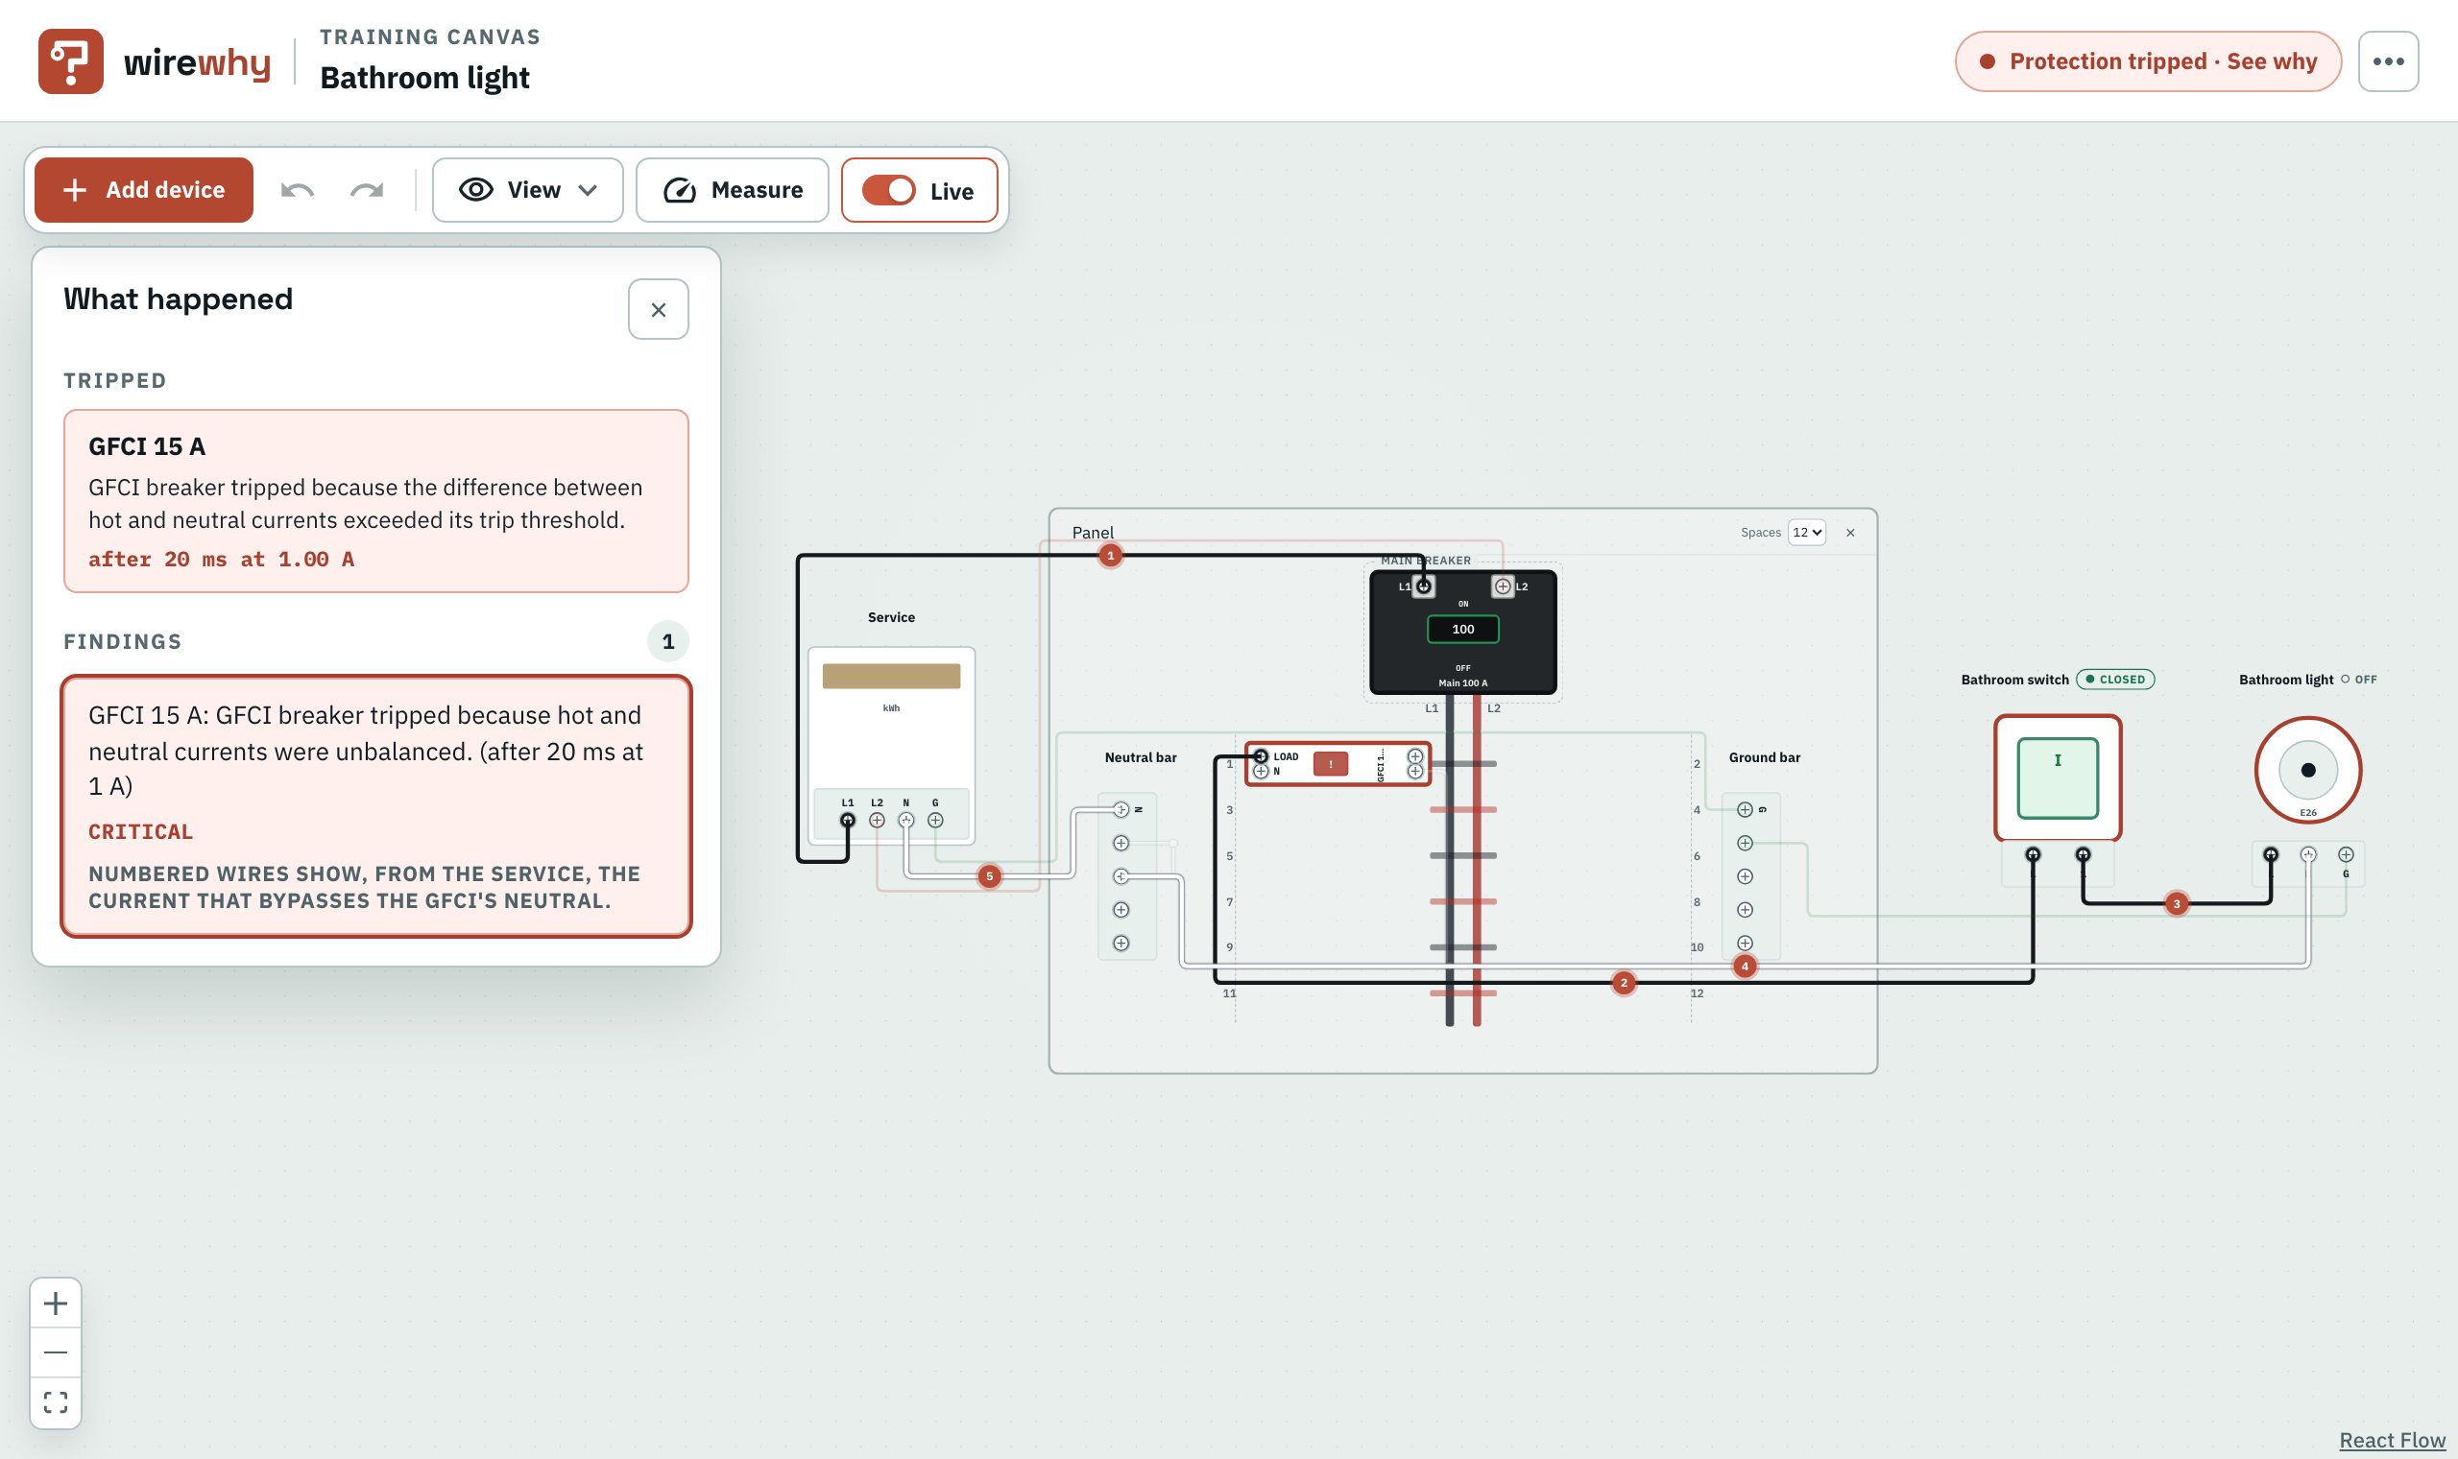
Task: Open the Spaces 12 dropdown on Panel
Action: (1806, 532)
